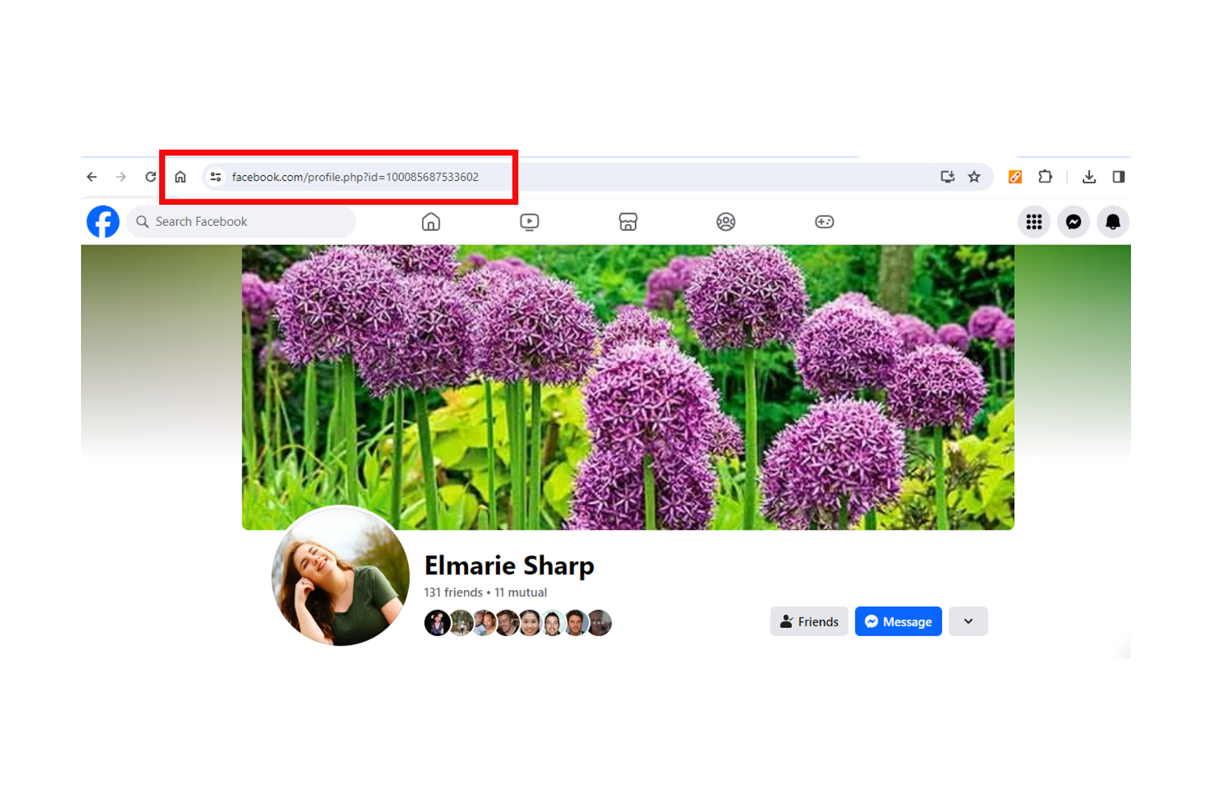Open the Groups icon
The image size is (1212, 808).
click(726, 221)
